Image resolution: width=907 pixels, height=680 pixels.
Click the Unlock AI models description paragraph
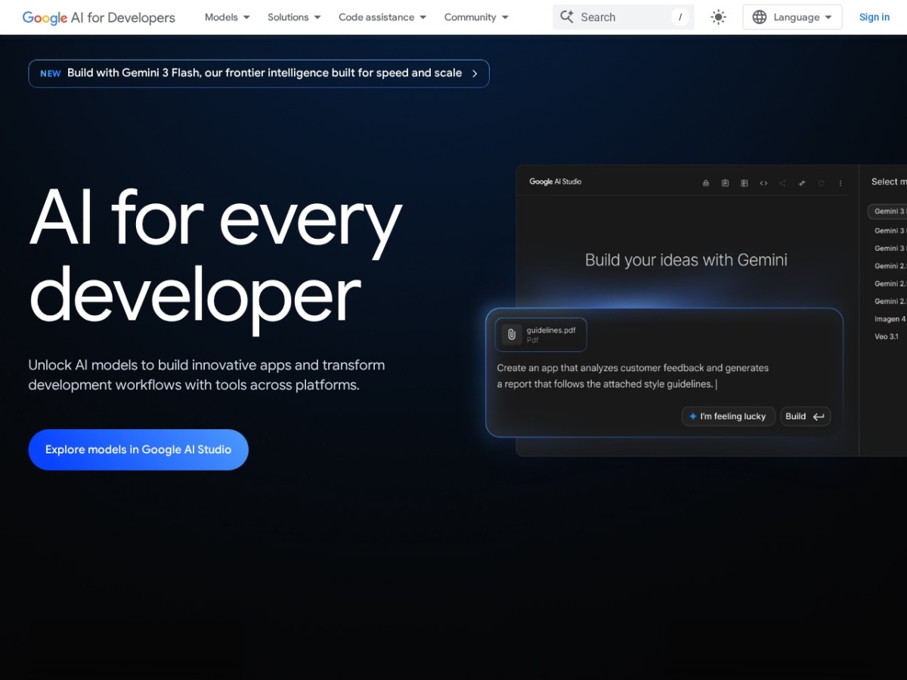206,375
